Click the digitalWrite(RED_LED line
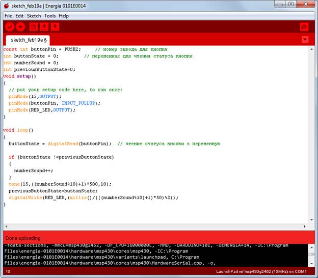This screenshot has height=278, width=318. click(93, 198)
